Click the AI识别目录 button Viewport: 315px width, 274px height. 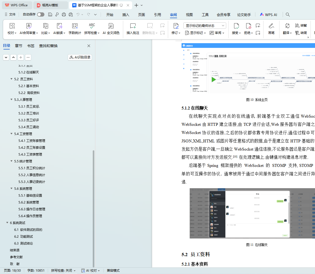pyautogui.click(x=80, y=57)
